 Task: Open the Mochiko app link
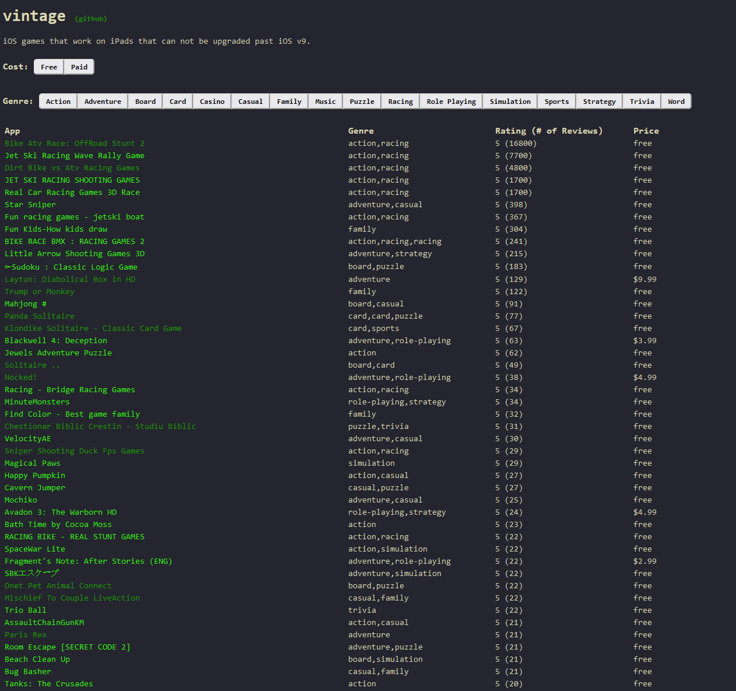coord(21,500)
